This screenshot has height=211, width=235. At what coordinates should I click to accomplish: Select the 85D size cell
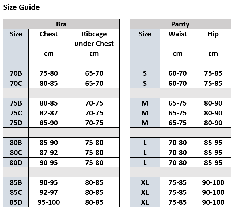(x=16, y=202)
